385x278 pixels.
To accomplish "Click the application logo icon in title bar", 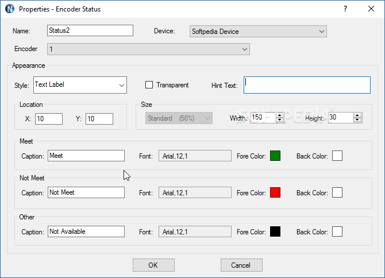I will click(x=10, y=9).
